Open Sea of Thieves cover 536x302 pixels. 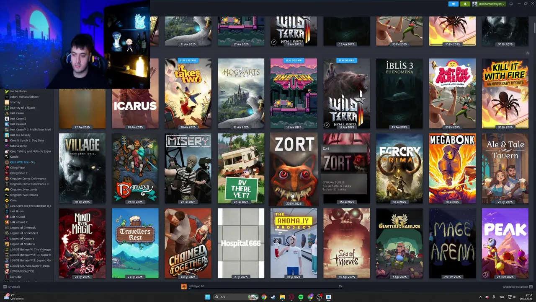point(346,243)
